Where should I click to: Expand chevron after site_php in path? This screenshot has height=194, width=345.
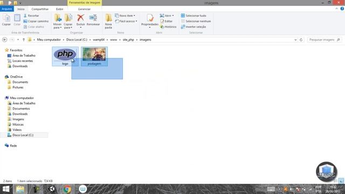tap(137, 39)
